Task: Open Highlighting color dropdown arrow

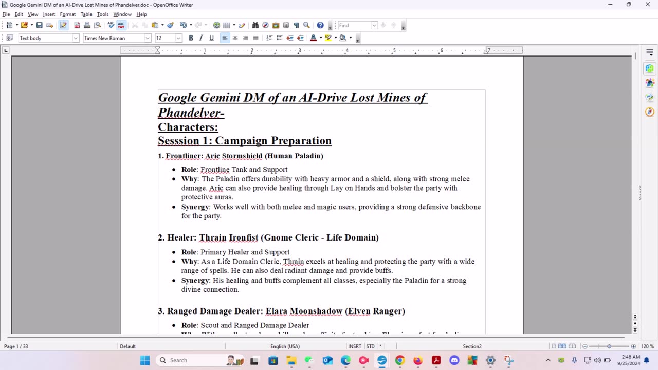Action: click(x=336, y=38)
